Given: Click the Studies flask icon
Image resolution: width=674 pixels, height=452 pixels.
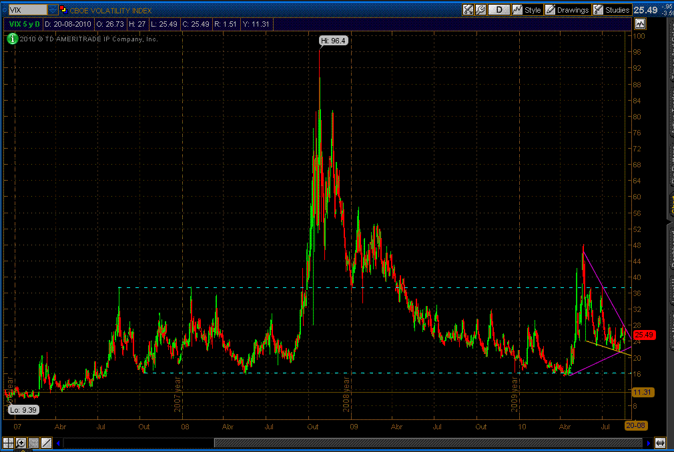Looking at the screenshot, I should tap(598, 10).
